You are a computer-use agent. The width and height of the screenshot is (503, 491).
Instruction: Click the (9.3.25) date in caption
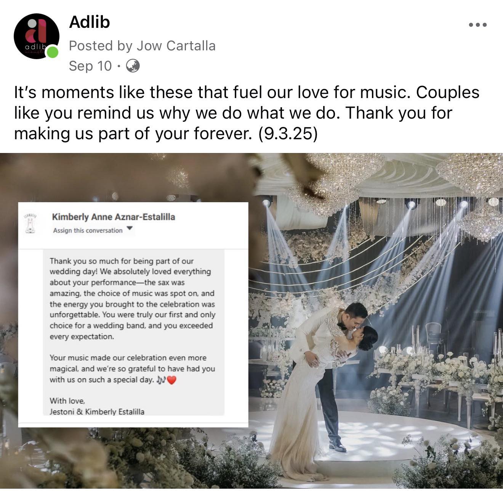pos(288,134)
